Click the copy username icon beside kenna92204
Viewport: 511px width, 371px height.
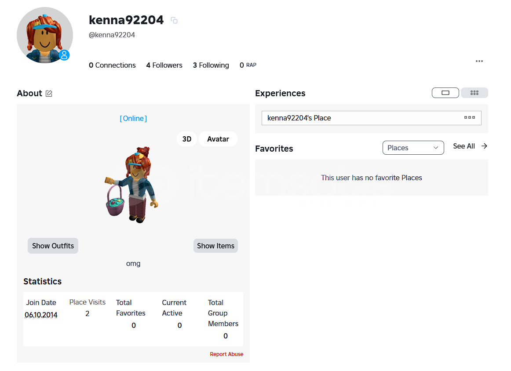(x=174, y=20)
